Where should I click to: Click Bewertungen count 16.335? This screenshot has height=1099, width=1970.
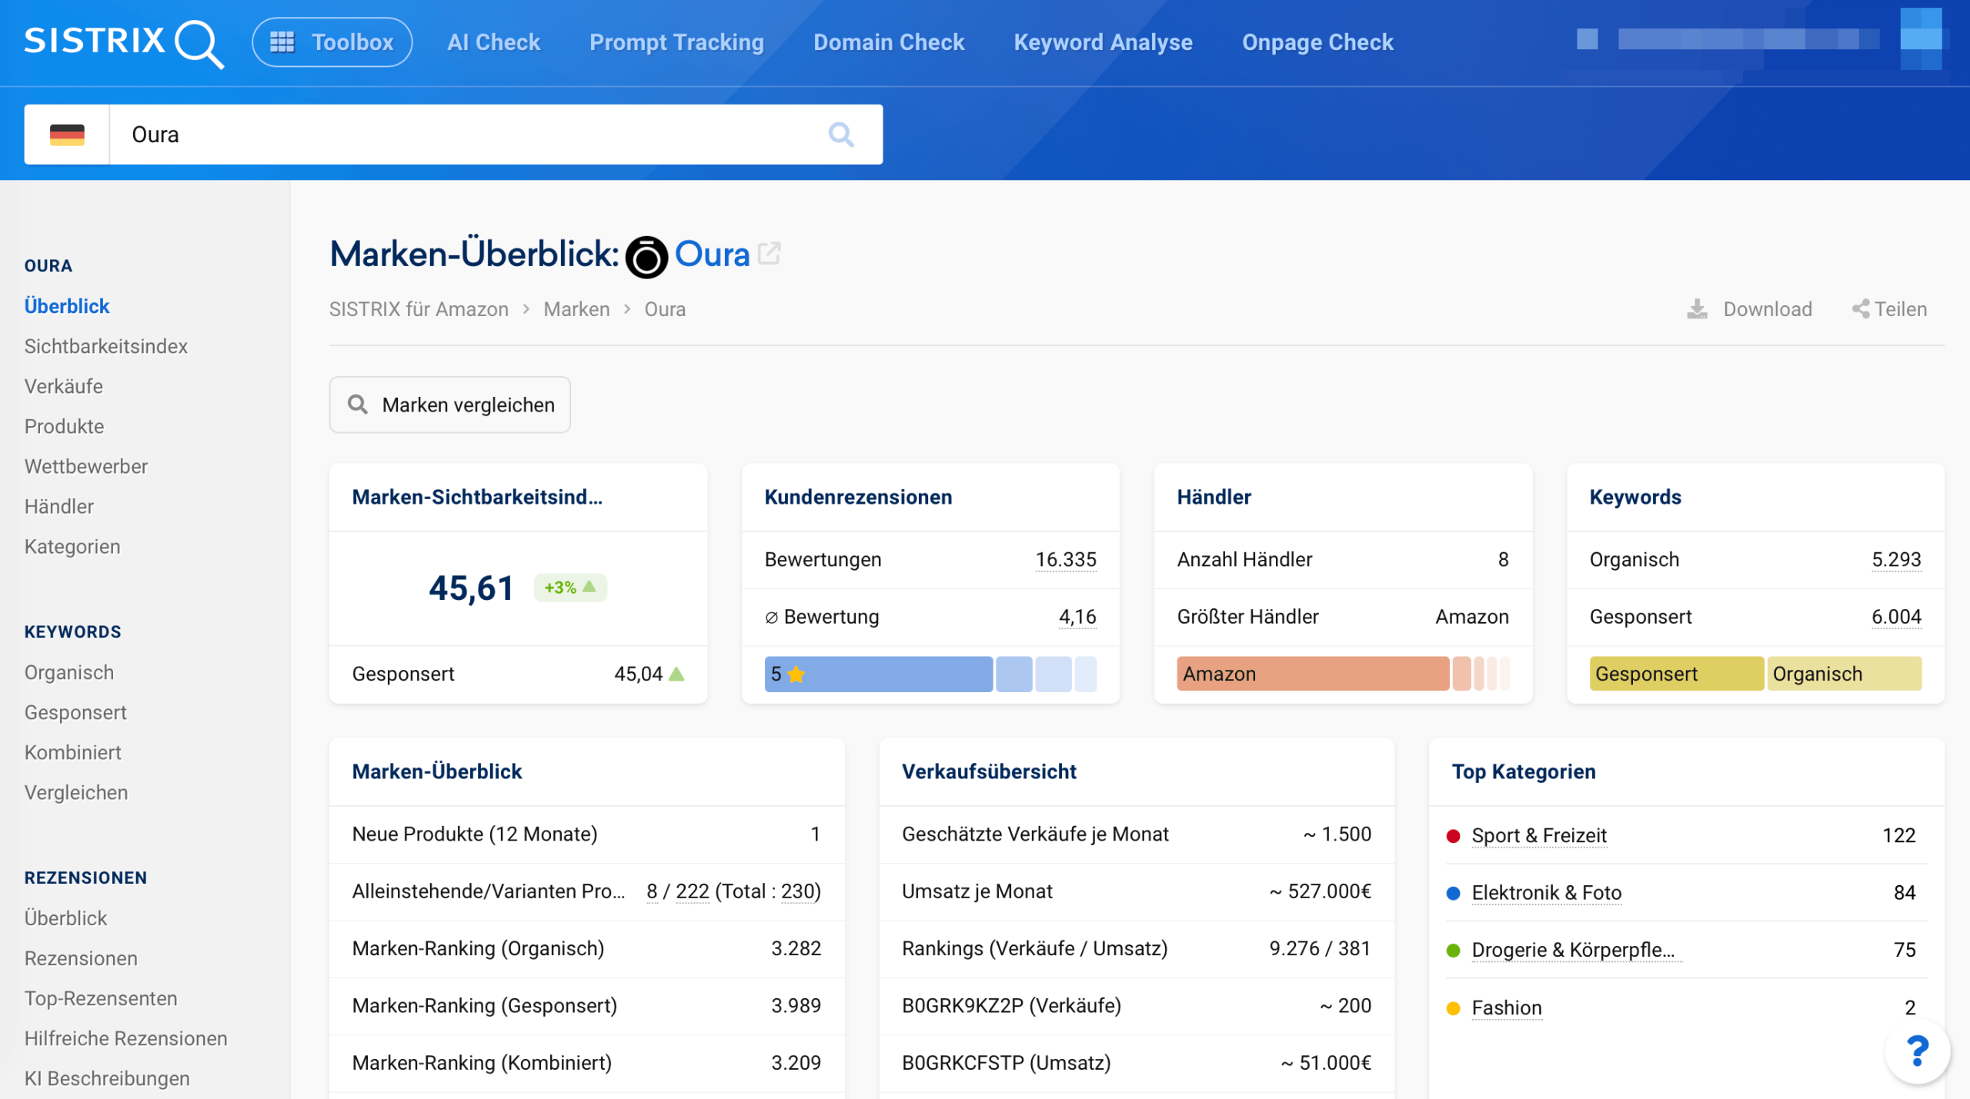(x=1066, y=560)
